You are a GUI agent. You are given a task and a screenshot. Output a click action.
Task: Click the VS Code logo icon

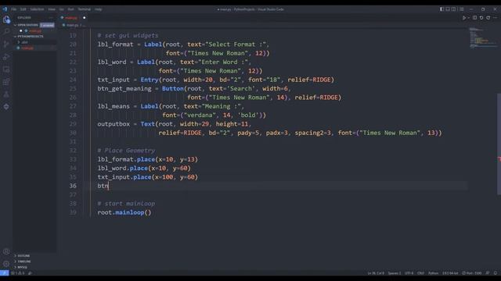pos(5,9)
